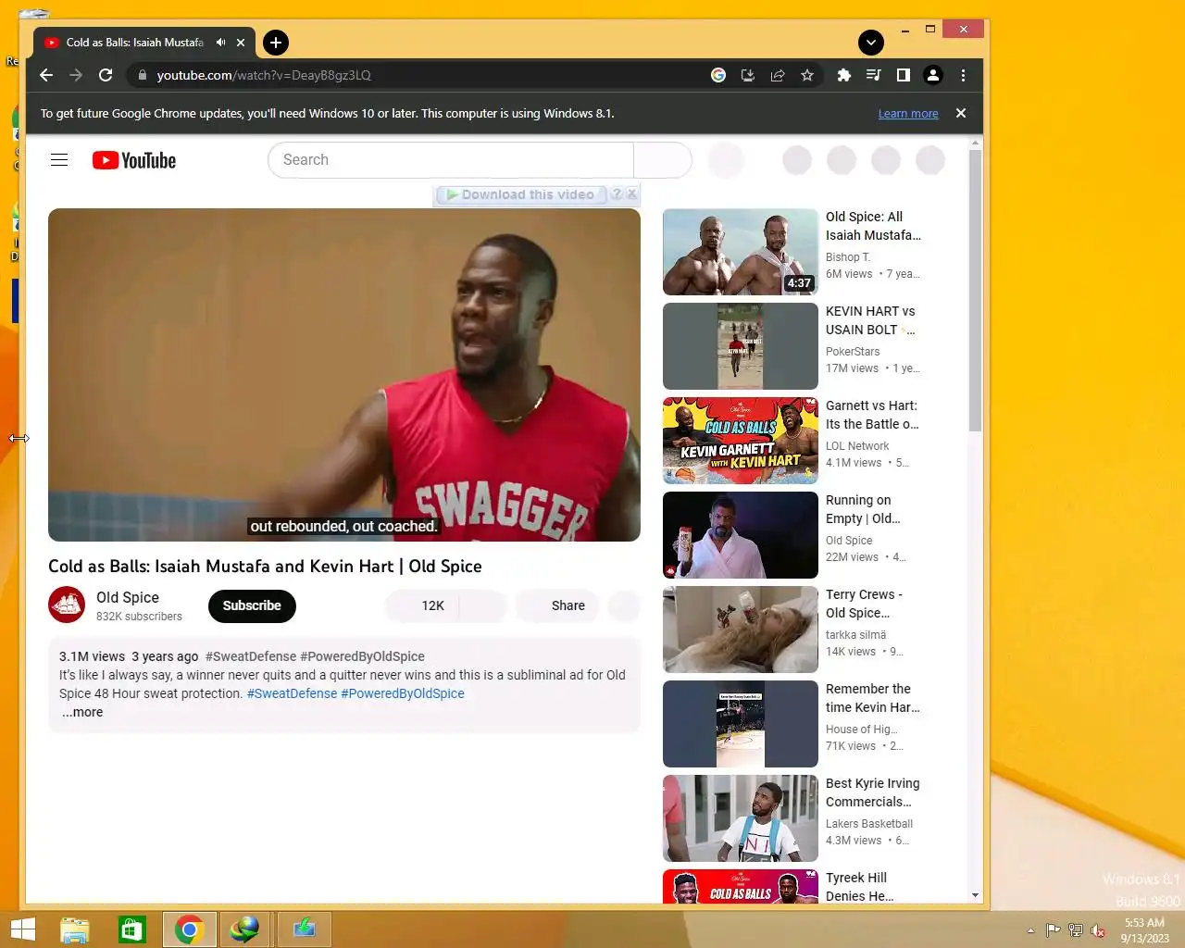Screen dimensions: 1185x948
Task: Go to YouTube home via logo
Action: (134, 160)
